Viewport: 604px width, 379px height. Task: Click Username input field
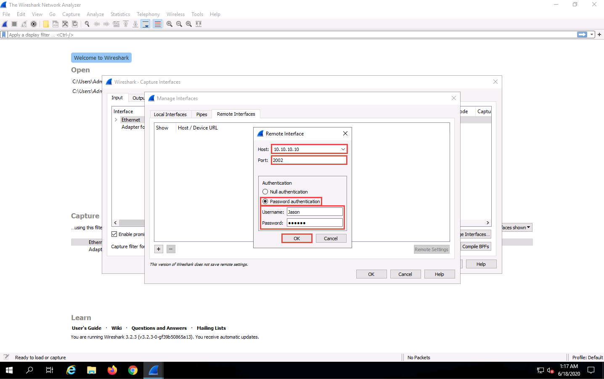point(315,212)
